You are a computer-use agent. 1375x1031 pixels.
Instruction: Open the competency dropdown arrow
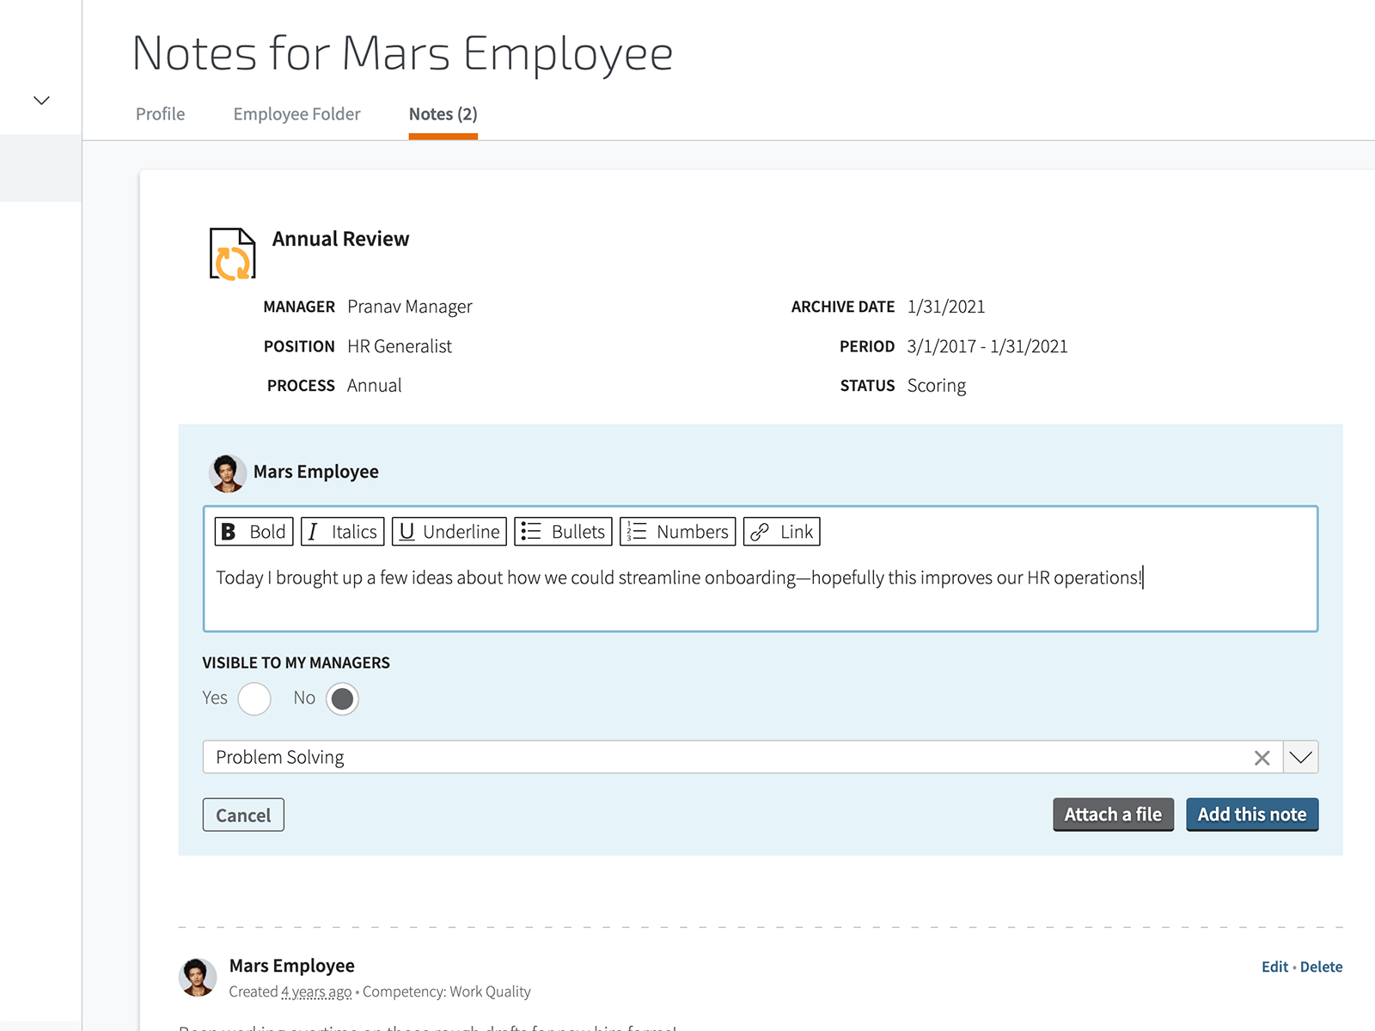(1300, 758)
